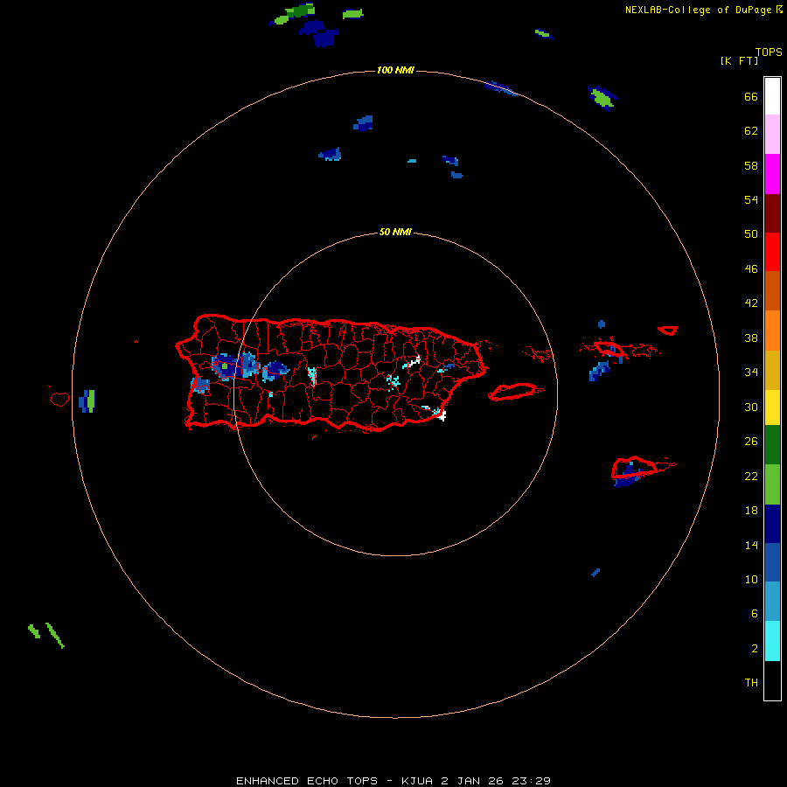This screenshot has width=787, height=787.
Task: Click the bright red legend swatch
Action: pos(772,252)
